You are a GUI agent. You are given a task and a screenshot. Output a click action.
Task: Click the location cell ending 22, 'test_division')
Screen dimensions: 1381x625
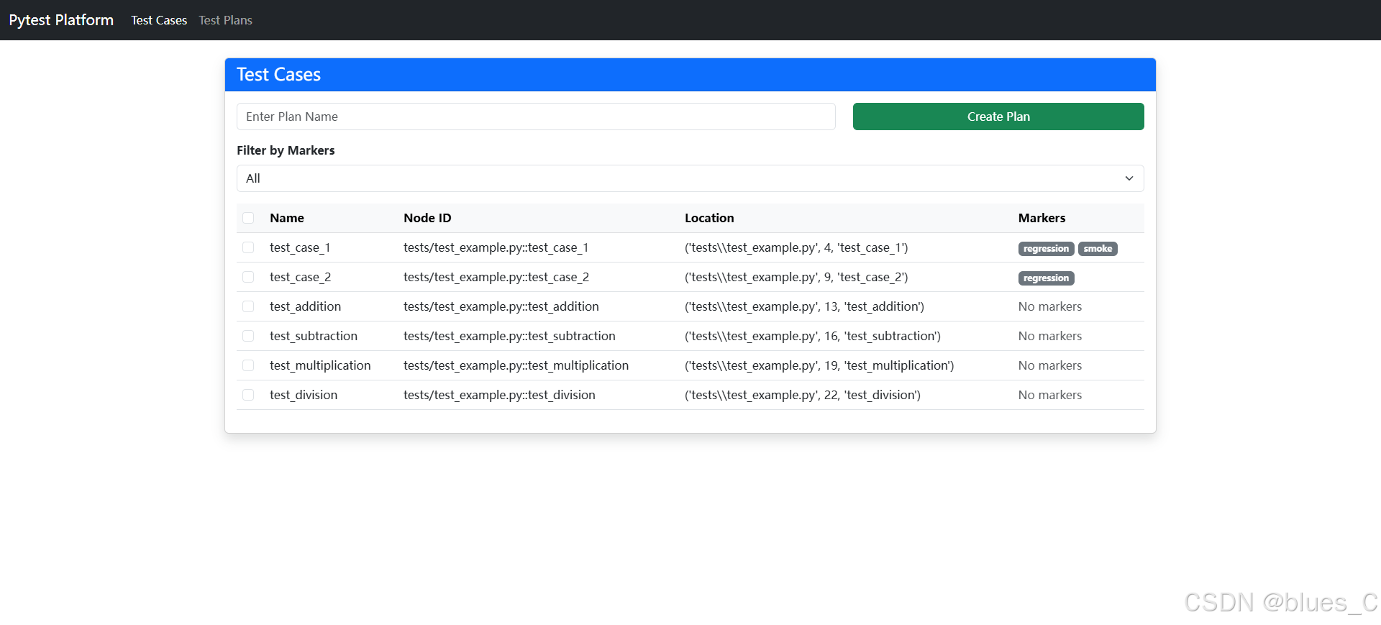point(803,395)
